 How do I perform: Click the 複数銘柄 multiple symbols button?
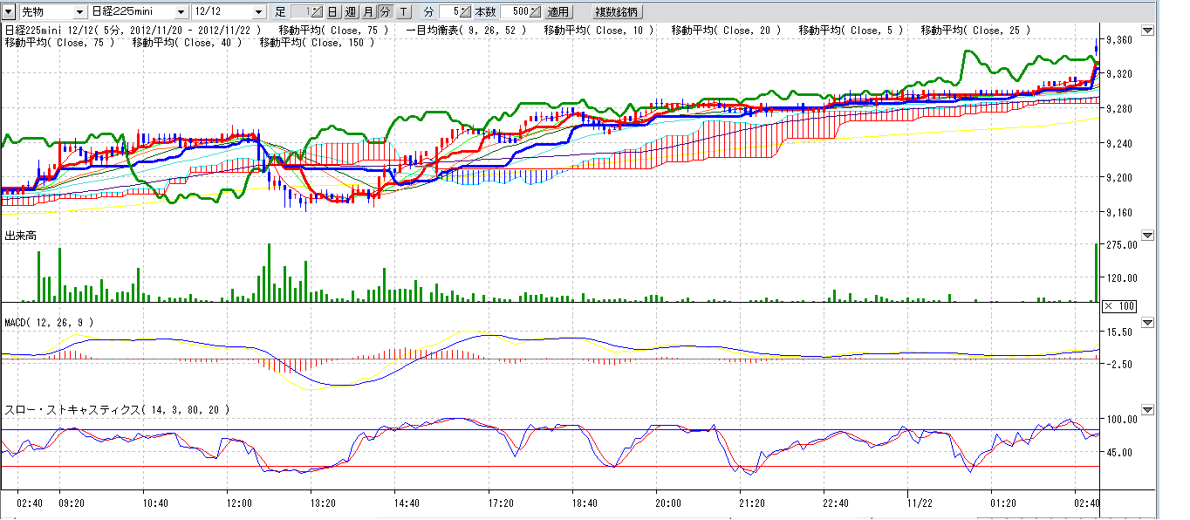(617, 12)
